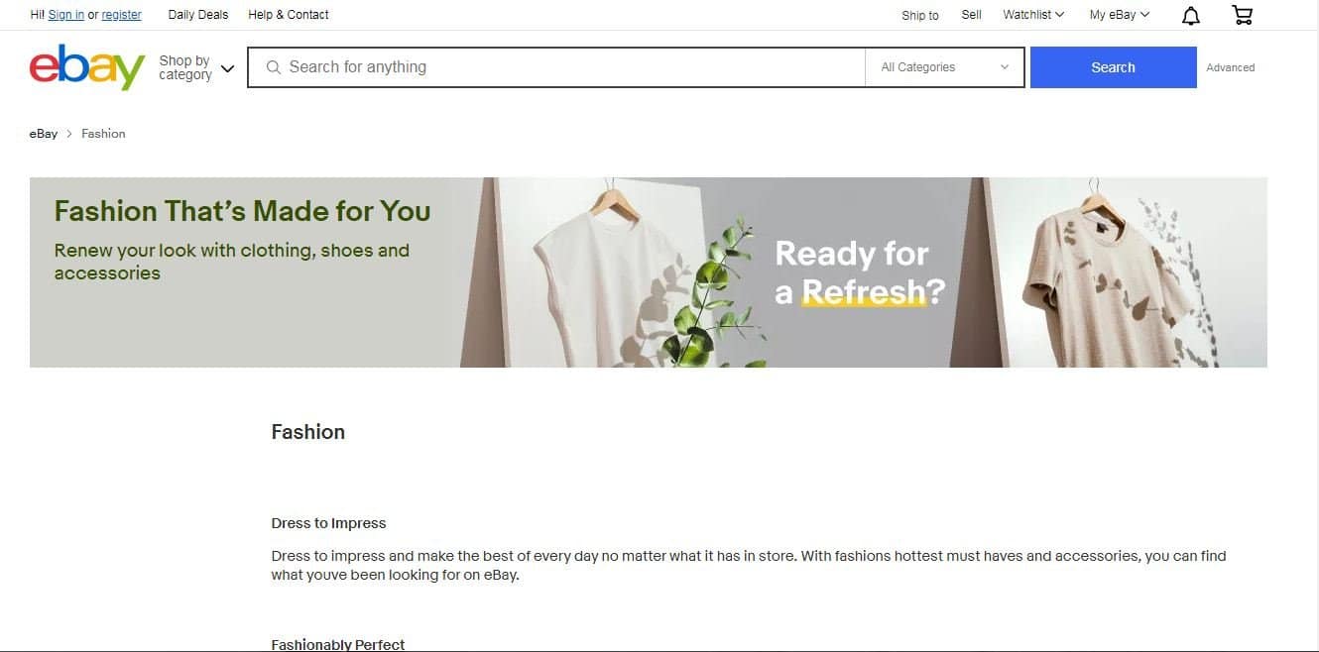This screenshot has width=1319, height=652.
Task: Open the shopping cart icon
Action: tap(1242, 15)
